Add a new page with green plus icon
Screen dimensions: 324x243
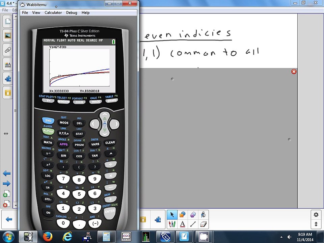click(7, 194)
